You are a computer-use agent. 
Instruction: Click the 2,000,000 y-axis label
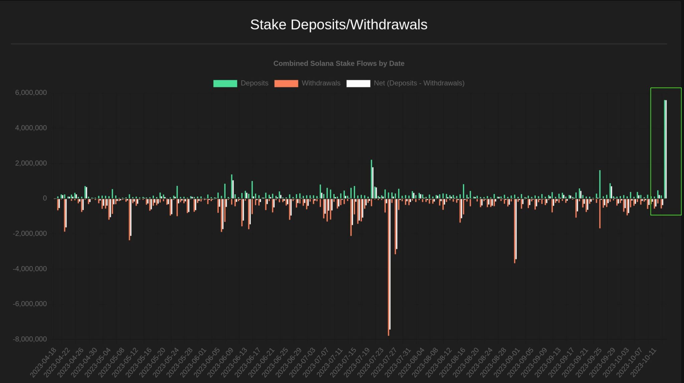tap(31, 163)
